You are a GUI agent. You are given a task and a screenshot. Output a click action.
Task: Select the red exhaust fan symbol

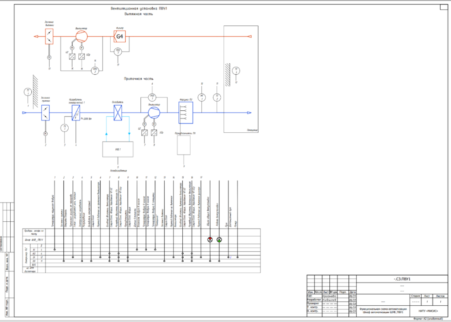[81, 36]
